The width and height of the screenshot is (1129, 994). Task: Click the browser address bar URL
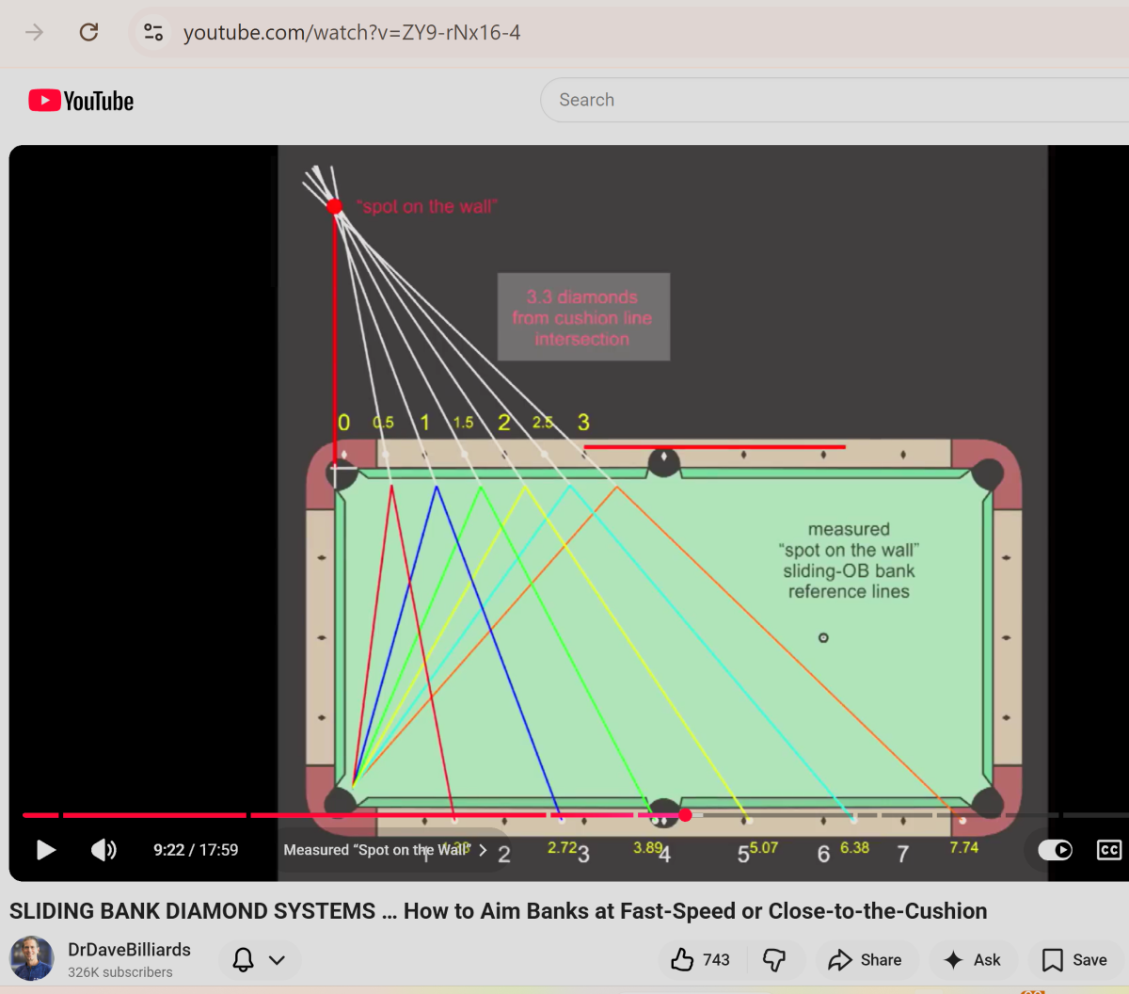coord(352,32)
